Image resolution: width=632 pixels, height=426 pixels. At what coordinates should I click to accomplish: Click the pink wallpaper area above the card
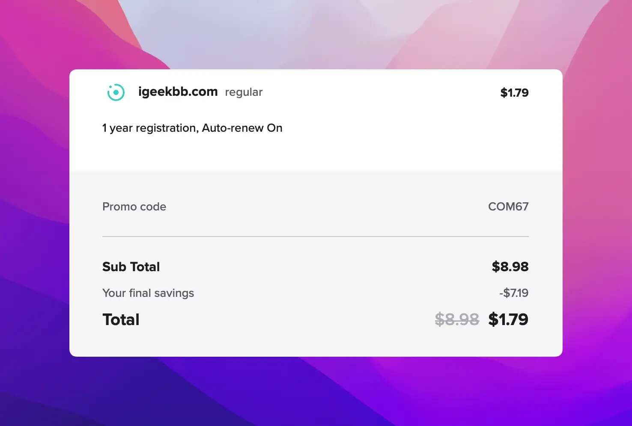[316, 34]
